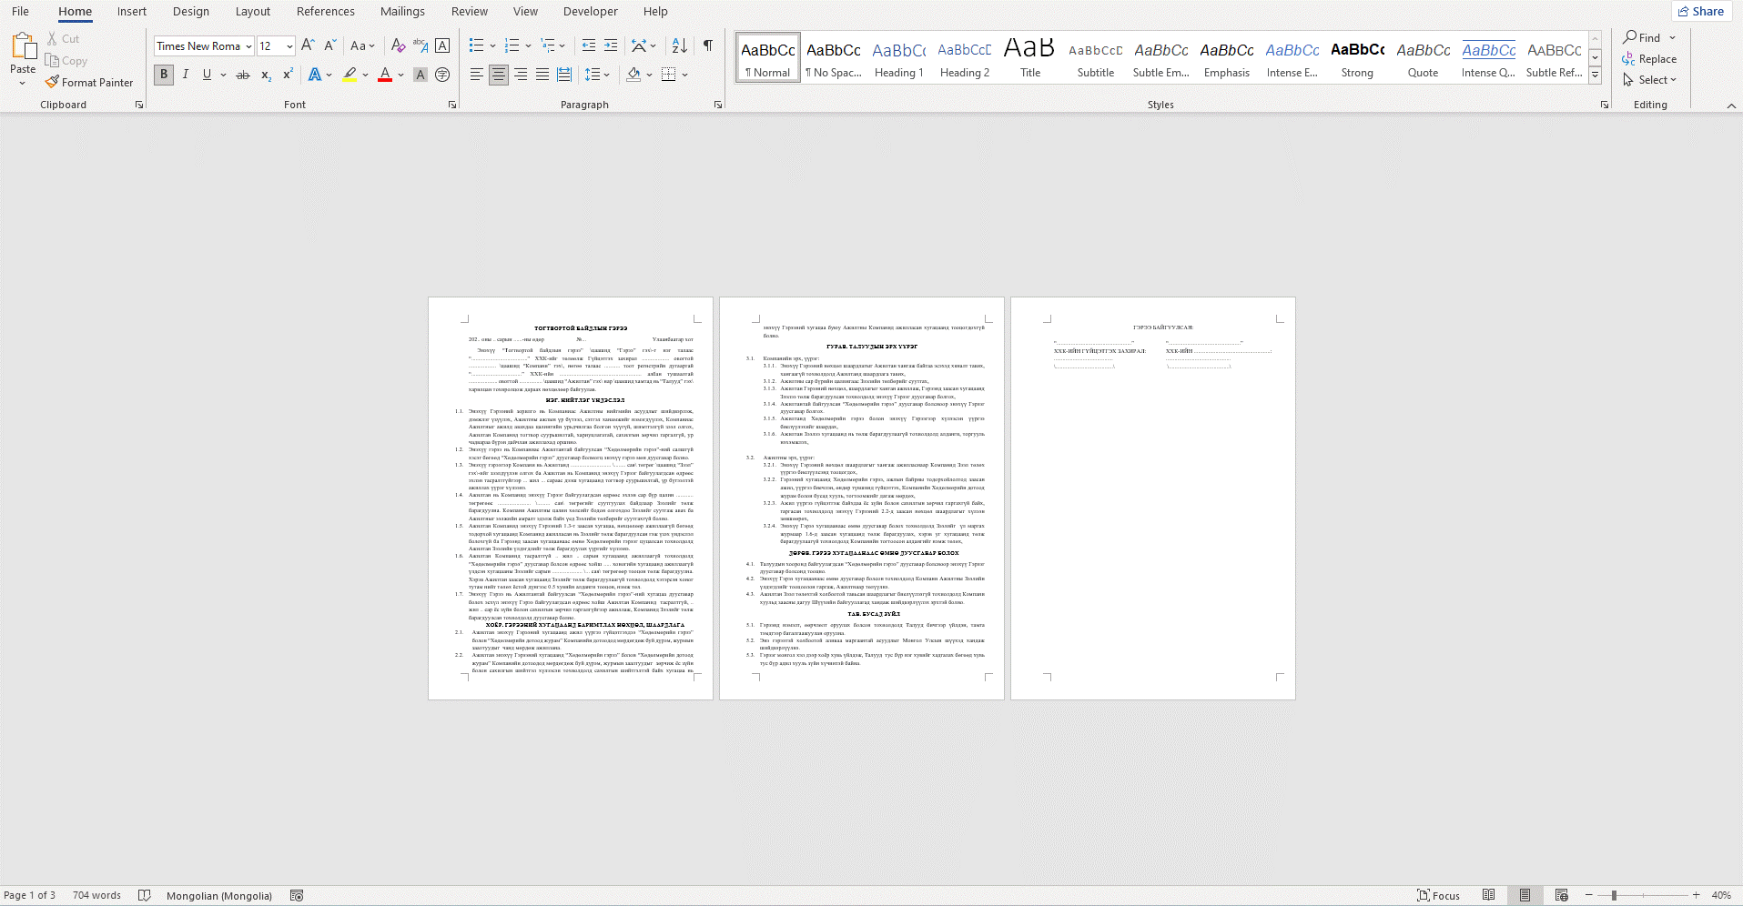Click the Share button
Viewport: 1743px width, 906px height.
pos(1701,11)
